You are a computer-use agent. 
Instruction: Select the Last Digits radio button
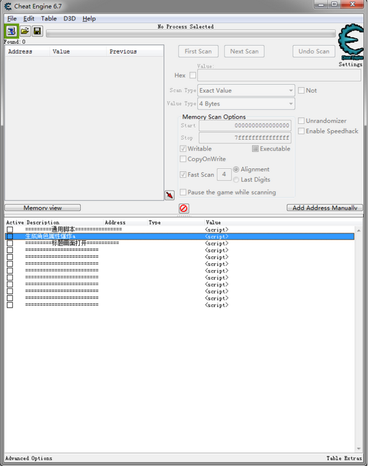pos(236,179)
